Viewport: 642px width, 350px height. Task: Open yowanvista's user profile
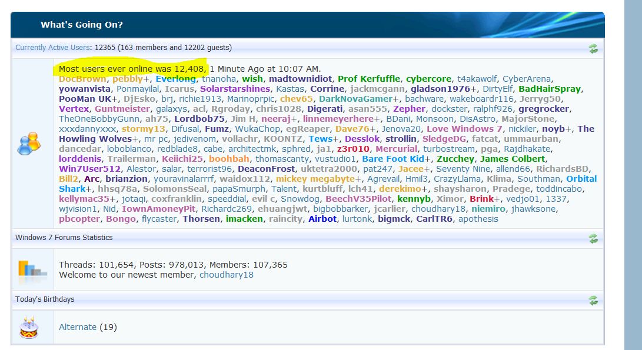click(85, 89)
